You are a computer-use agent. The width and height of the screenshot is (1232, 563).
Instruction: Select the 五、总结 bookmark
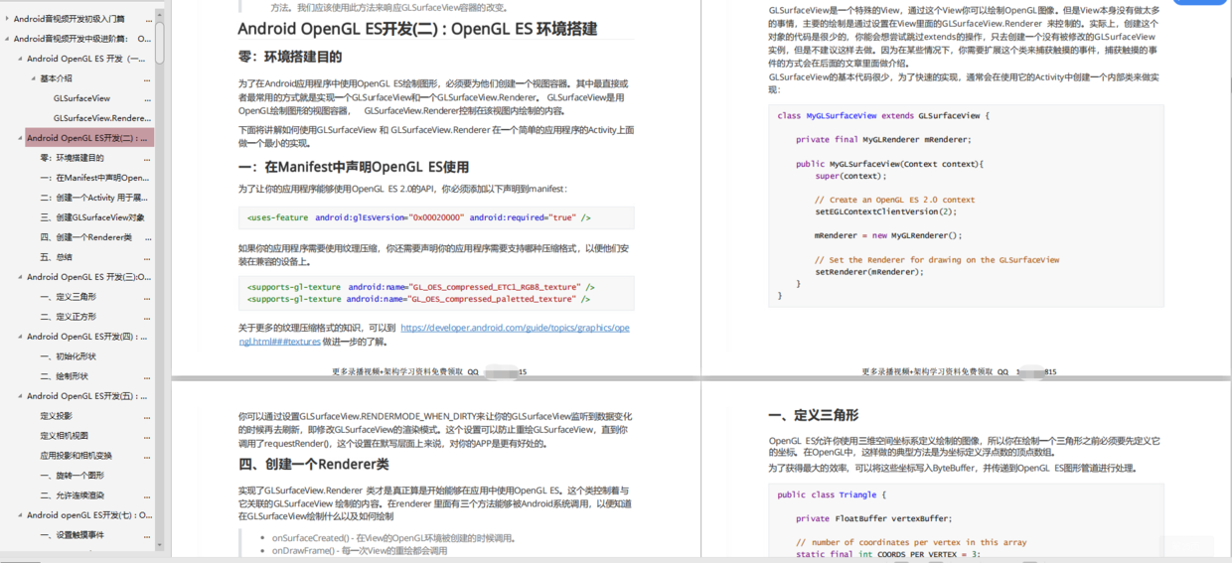pos(57,257)
